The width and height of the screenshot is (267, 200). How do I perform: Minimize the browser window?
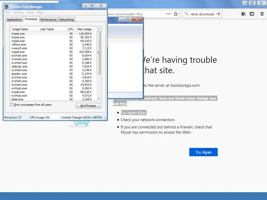point(245,3)
